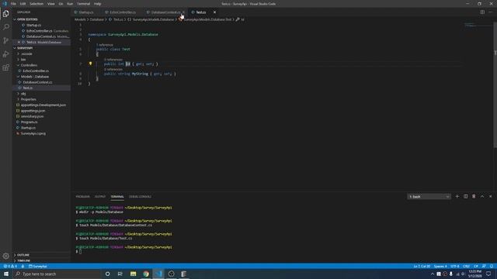Open Task View on the taskbar

(x=120, y=274)
